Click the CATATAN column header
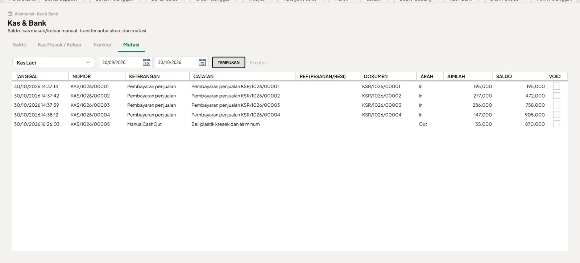580x263 pixels. point(243,76)
